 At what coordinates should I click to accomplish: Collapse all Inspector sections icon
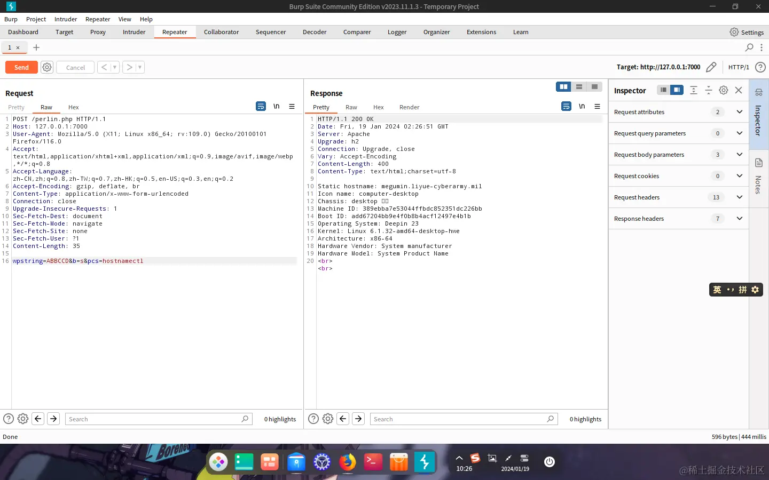[x=709, y=90]
